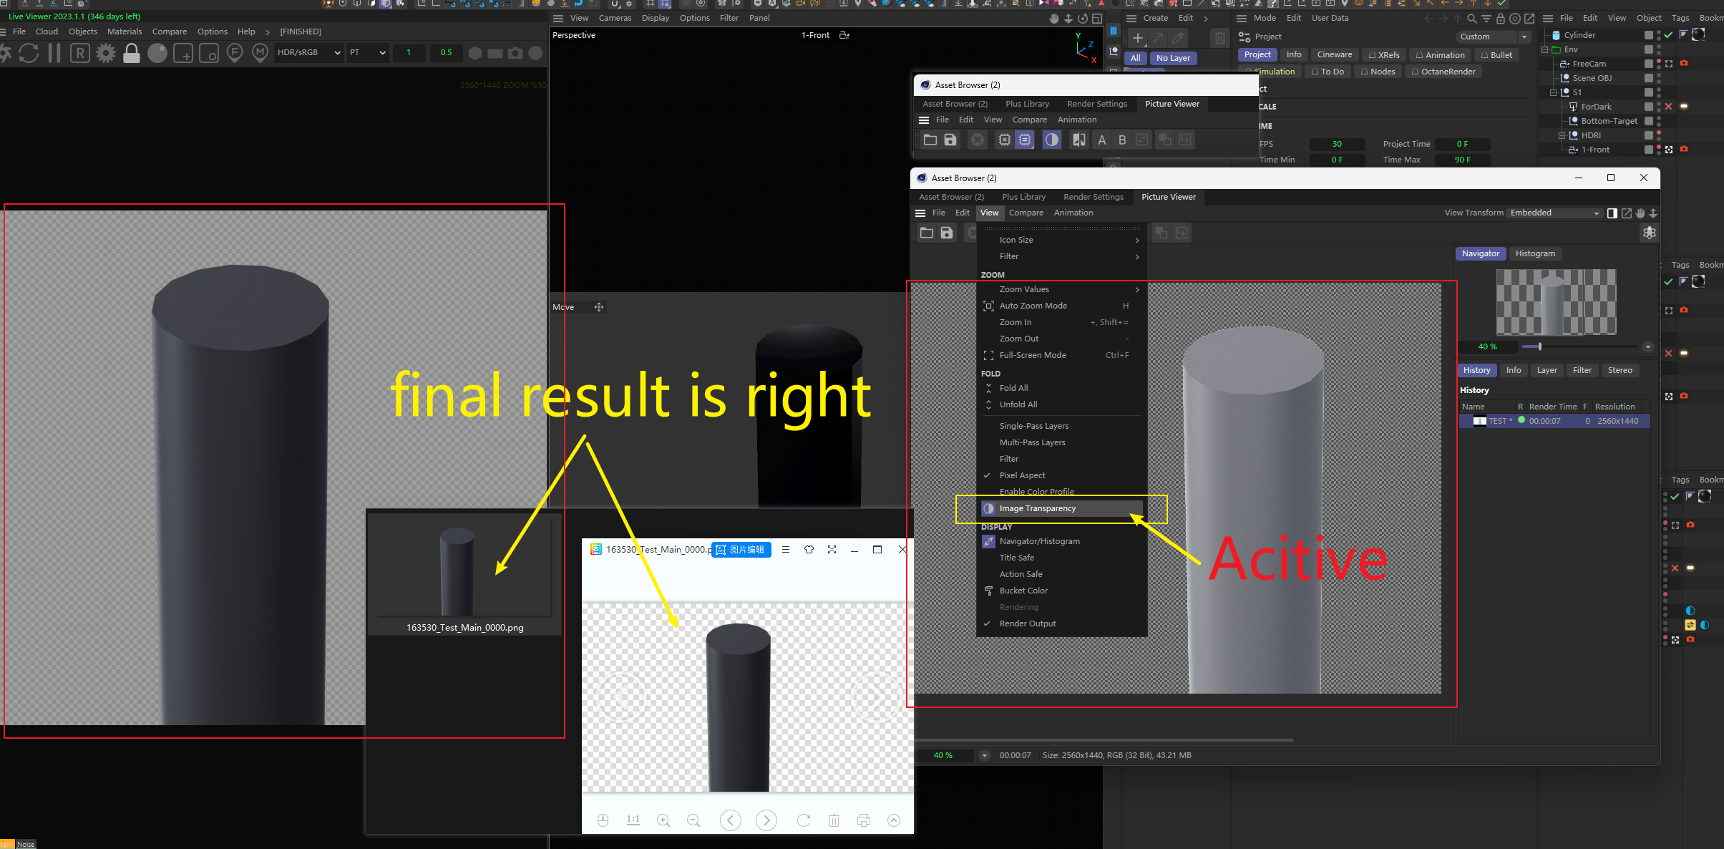Click the rotate icon in image viewer

(x=803, y=820)
